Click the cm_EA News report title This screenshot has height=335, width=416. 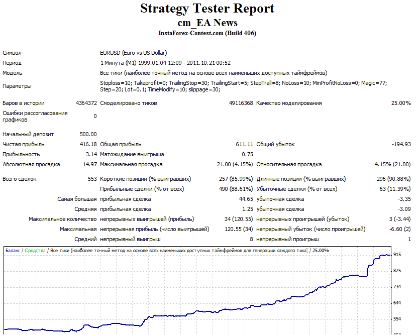(x=208, y=23)
